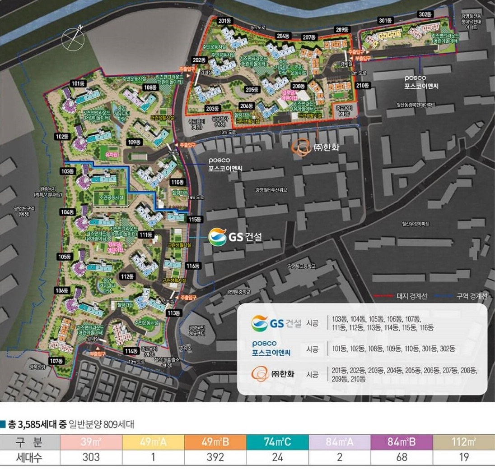Viewport: 495px width, 473px height.
Task: Click the 광명북중학교 school label
Action: point(238,292)
